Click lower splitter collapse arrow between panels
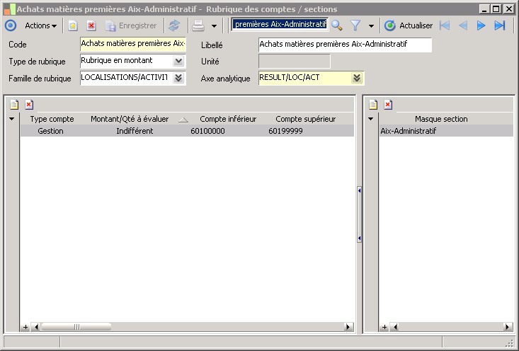Screen dimensions: 519x351 (359, 238)
